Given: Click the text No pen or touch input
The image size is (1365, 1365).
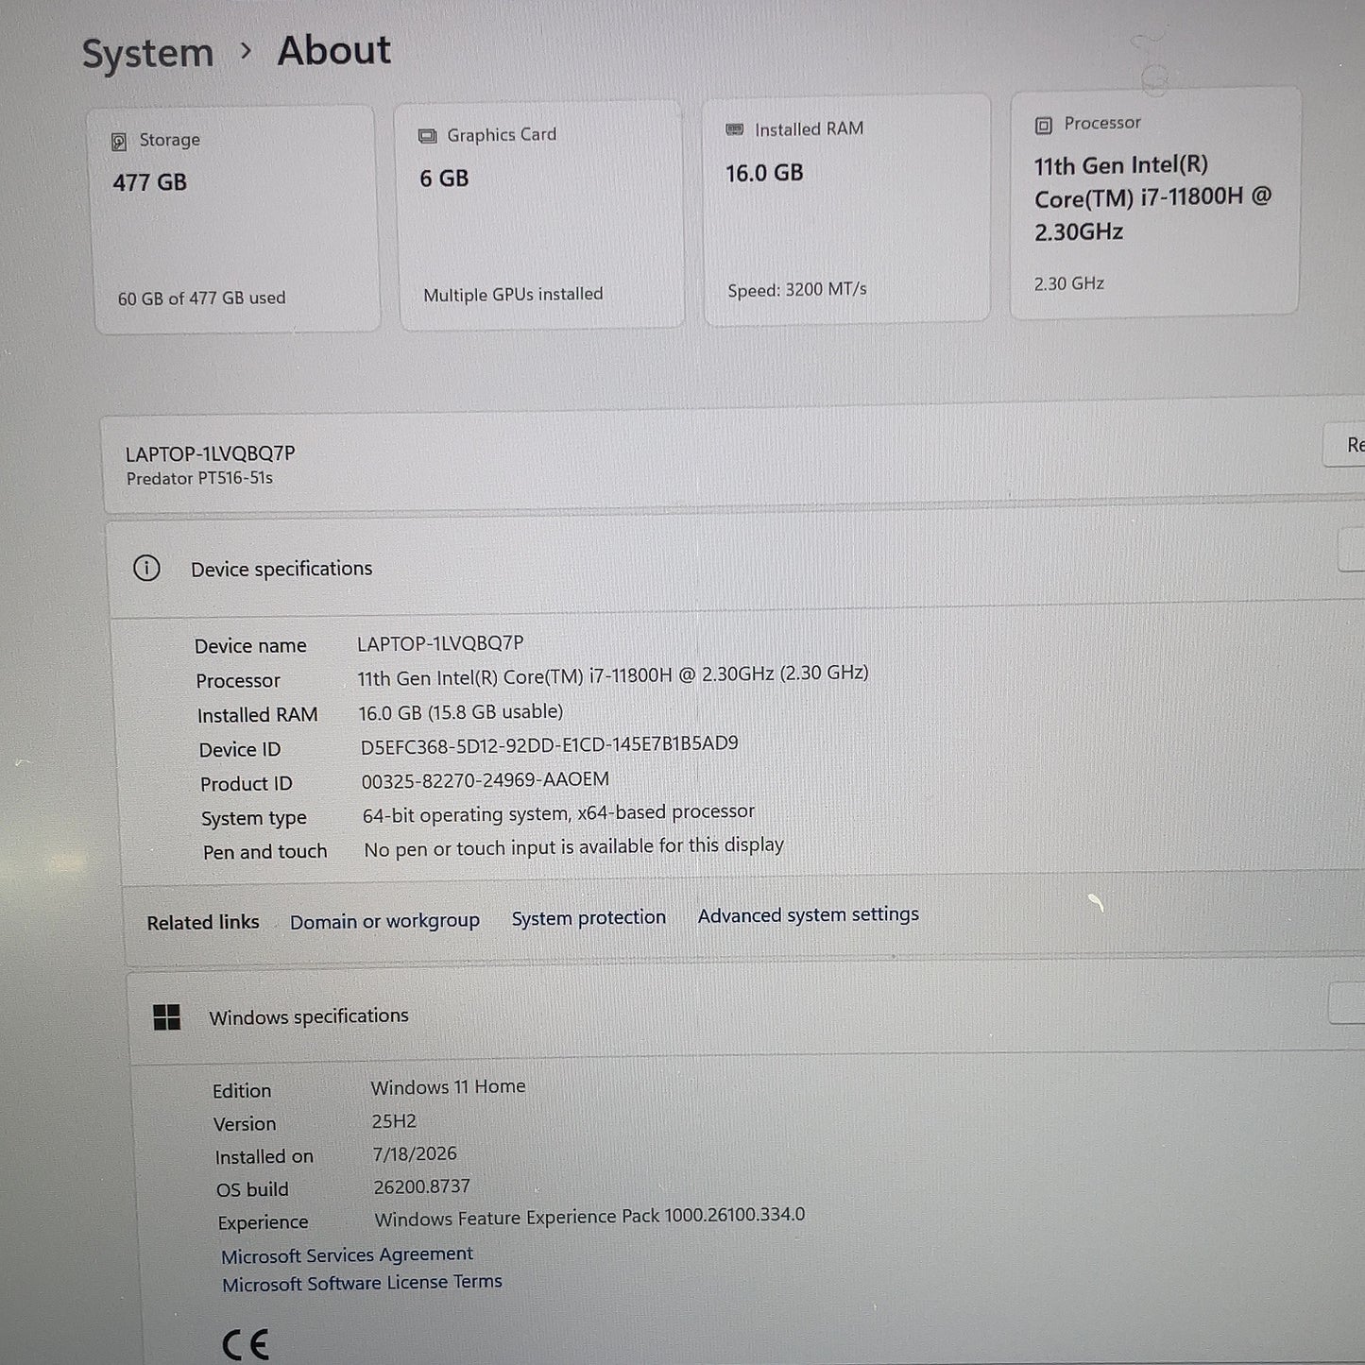Looking at the screenshot, I should pyautogui.click(x=460, y=849).
